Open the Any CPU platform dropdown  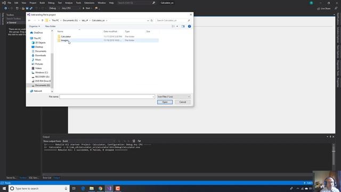(71, 9)
